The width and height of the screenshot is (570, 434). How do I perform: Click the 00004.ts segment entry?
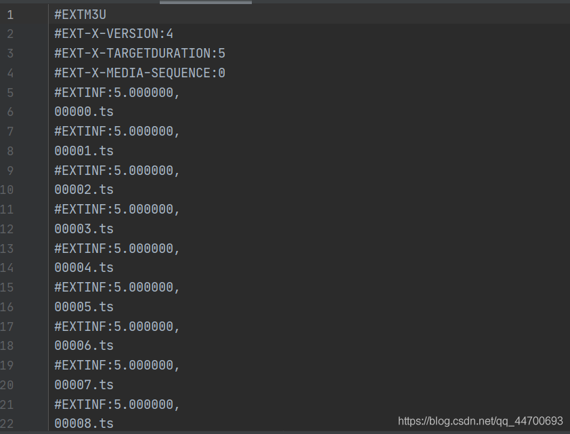point(84,268)
